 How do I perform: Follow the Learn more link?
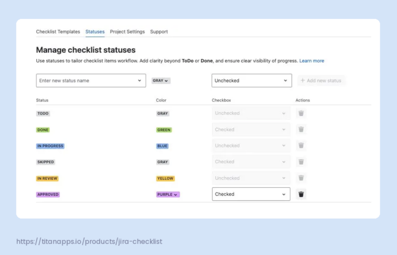tap(312, 61)
